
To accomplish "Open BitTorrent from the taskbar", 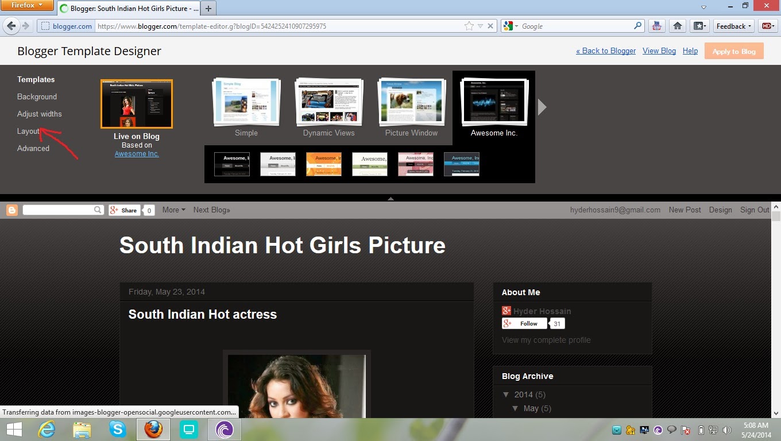I will [x=225, y=430].
